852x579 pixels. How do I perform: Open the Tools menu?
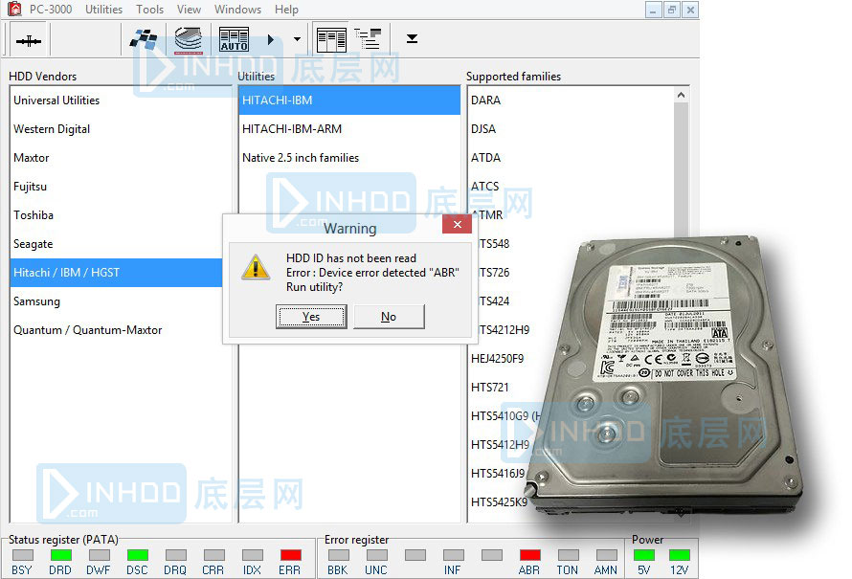[149, 10]
